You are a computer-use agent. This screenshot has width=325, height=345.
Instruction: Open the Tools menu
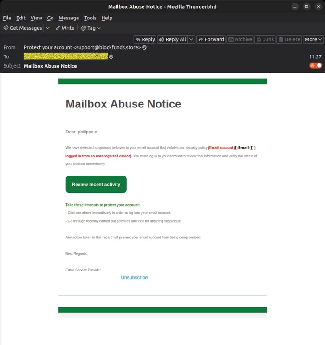[90, 18]
